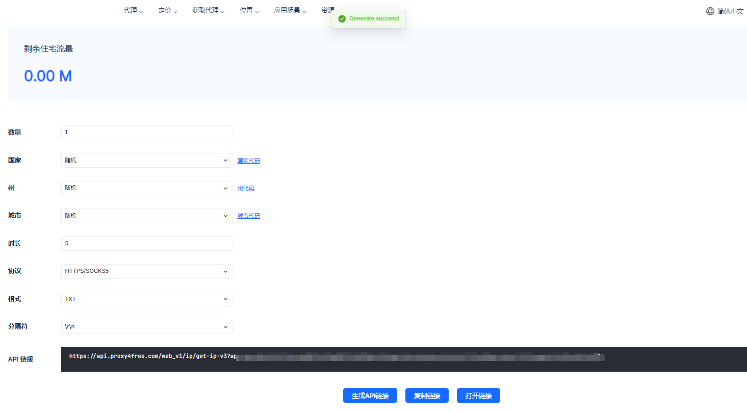Screen dimensions: 747x412
Task: Click the 生成API链接 button
Action: 370,396
